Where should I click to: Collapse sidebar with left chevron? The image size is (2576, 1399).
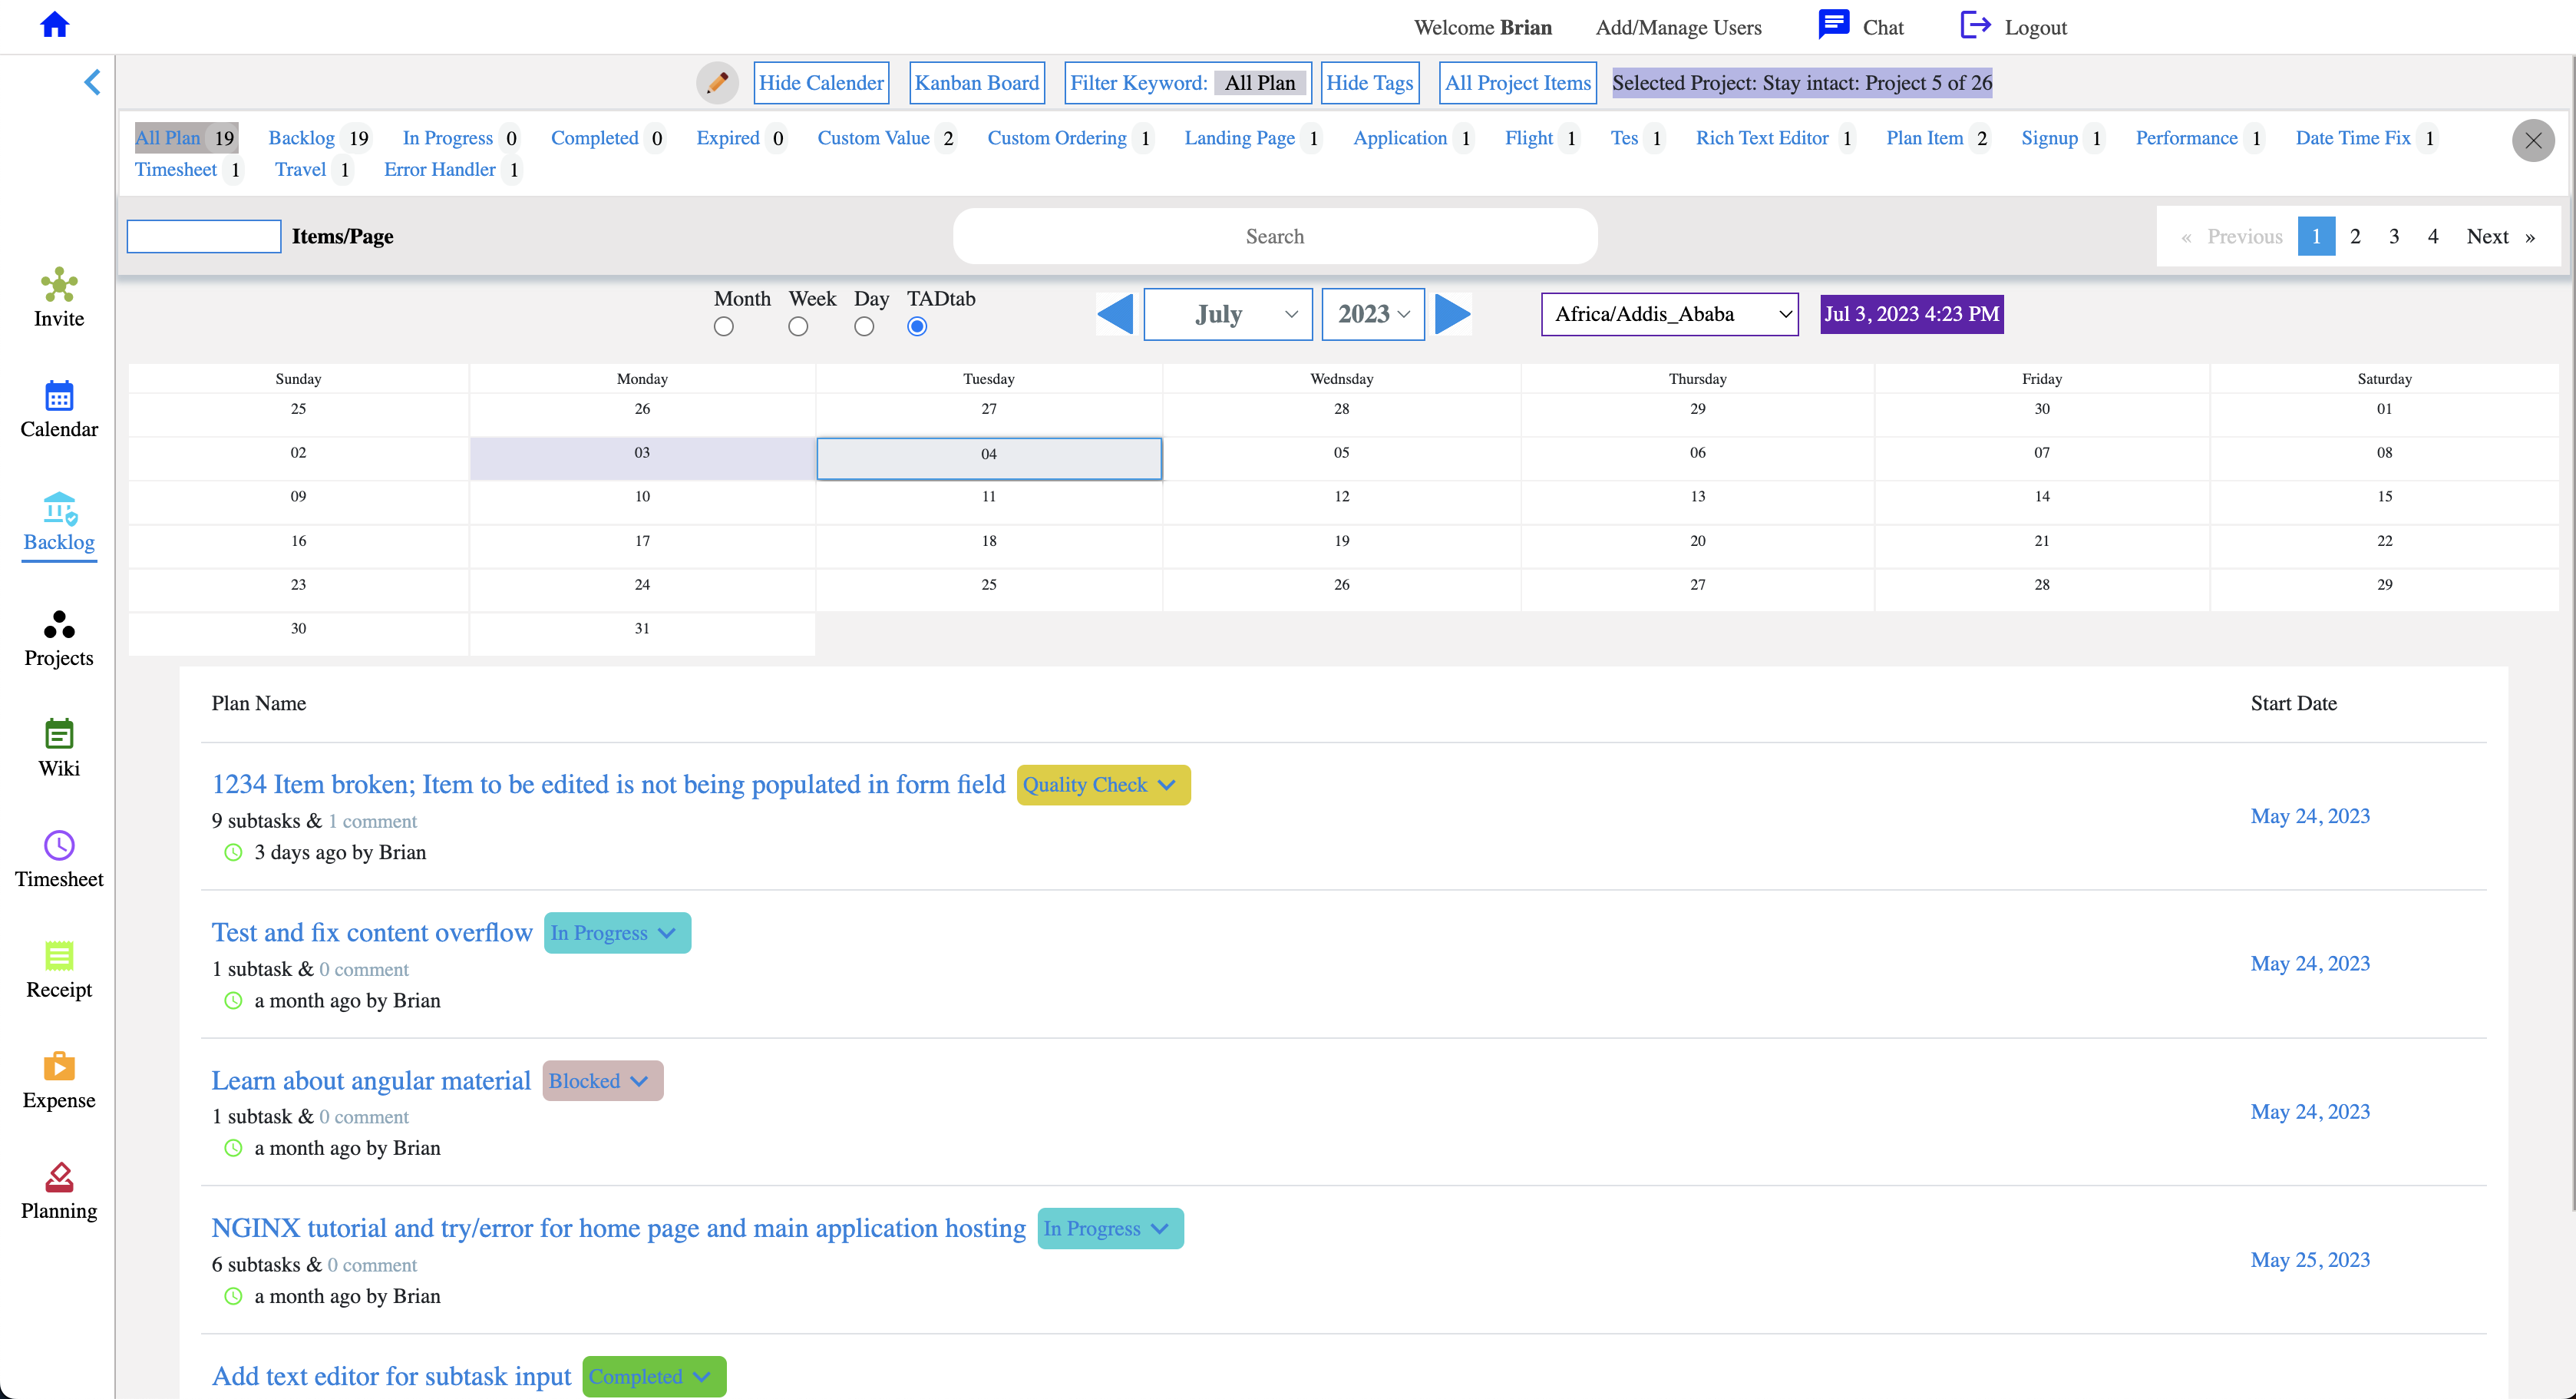(x=92, y=82)
